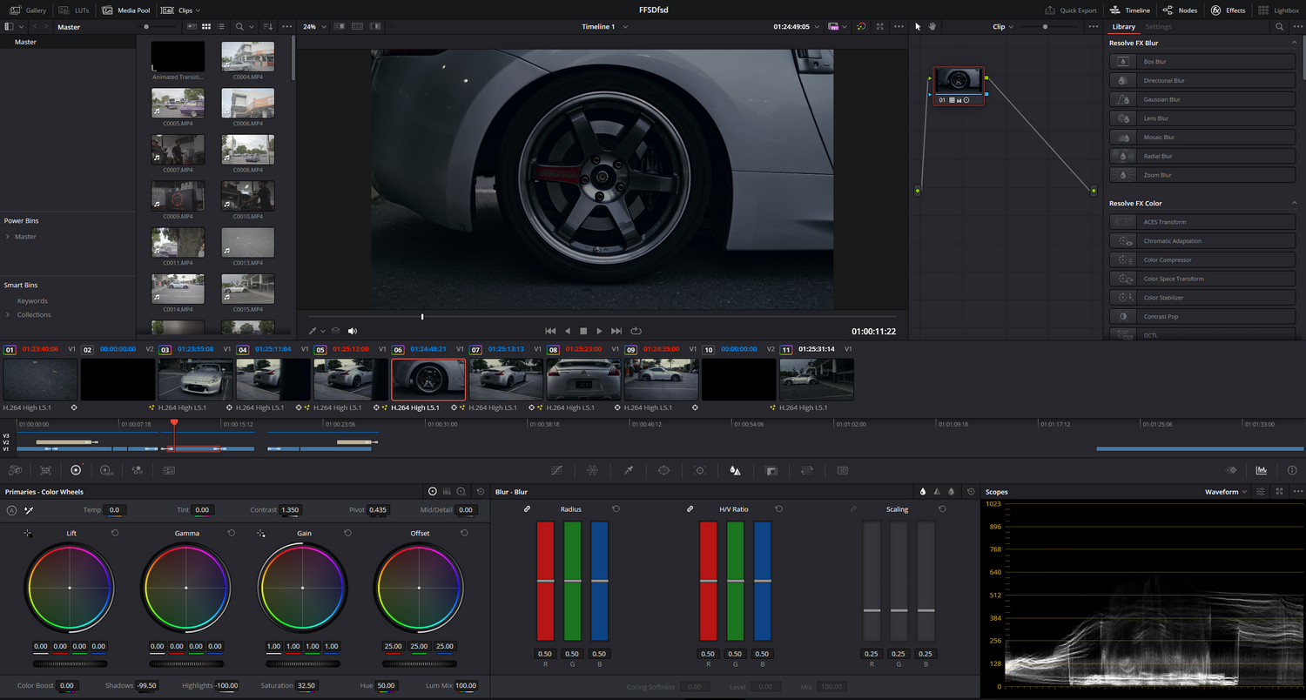Click the Quick Export button
The image size is (1306, 700).
coord(1071,10)
